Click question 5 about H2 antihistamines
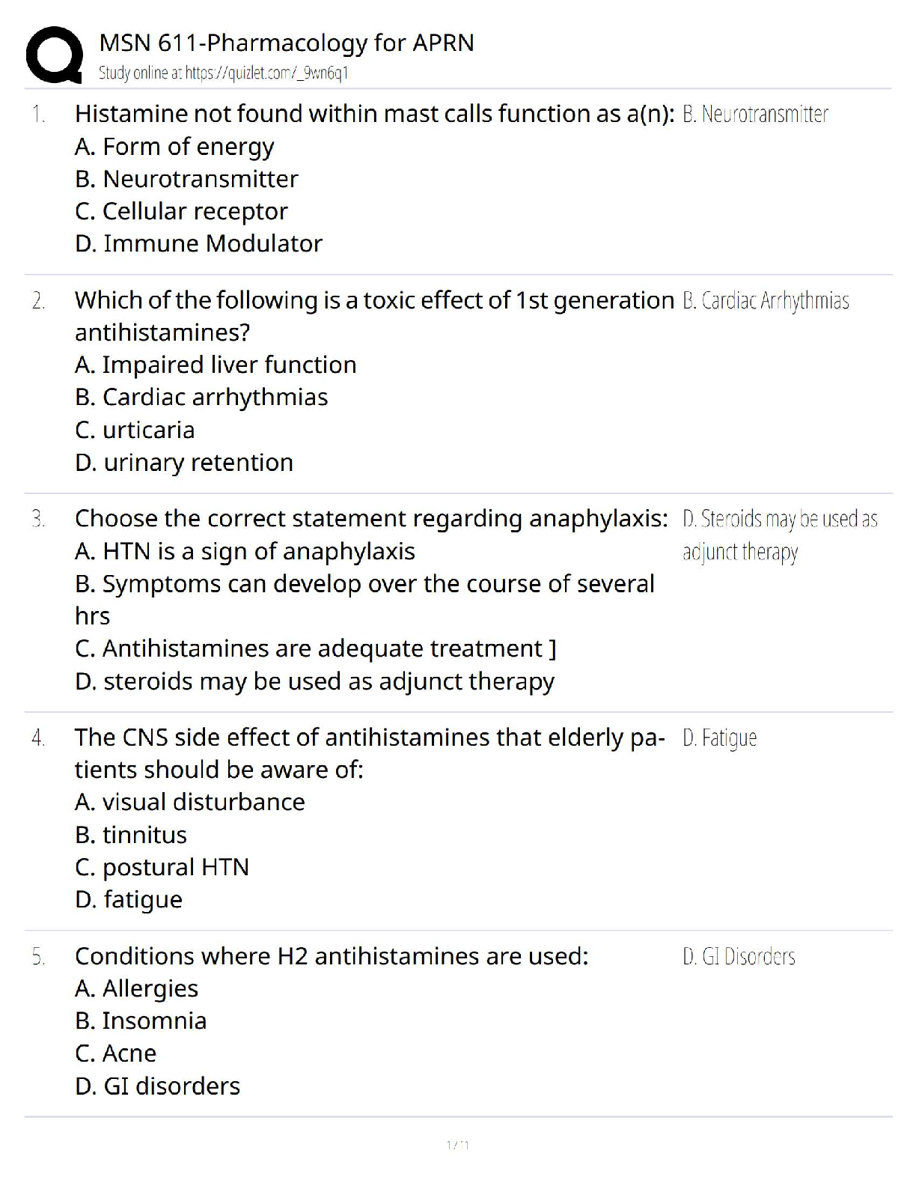916x1186 pixels. [332, 956]
